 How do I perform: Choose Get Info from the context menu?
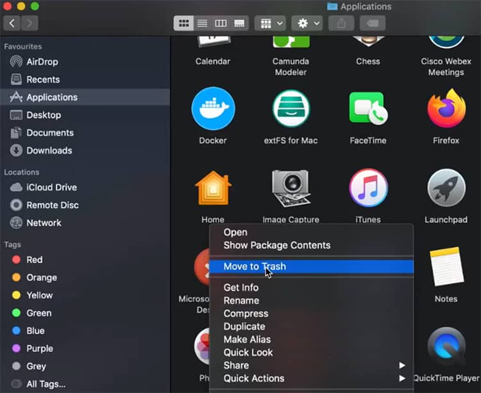pyautogui.click(x=311, y=288)
